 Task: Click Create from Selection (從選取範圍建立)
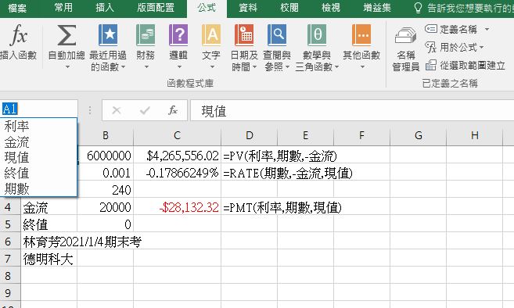click(465, 65)
